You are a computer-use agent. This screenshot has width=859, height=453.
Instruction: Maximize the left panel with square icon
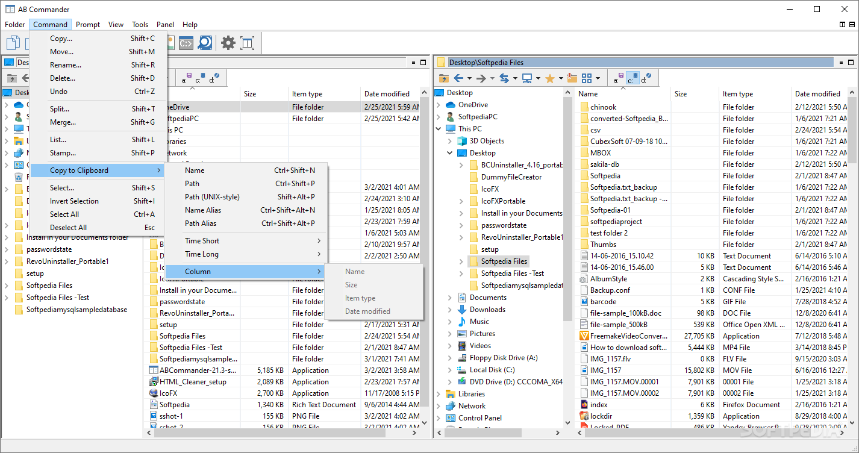pos(424,62)
